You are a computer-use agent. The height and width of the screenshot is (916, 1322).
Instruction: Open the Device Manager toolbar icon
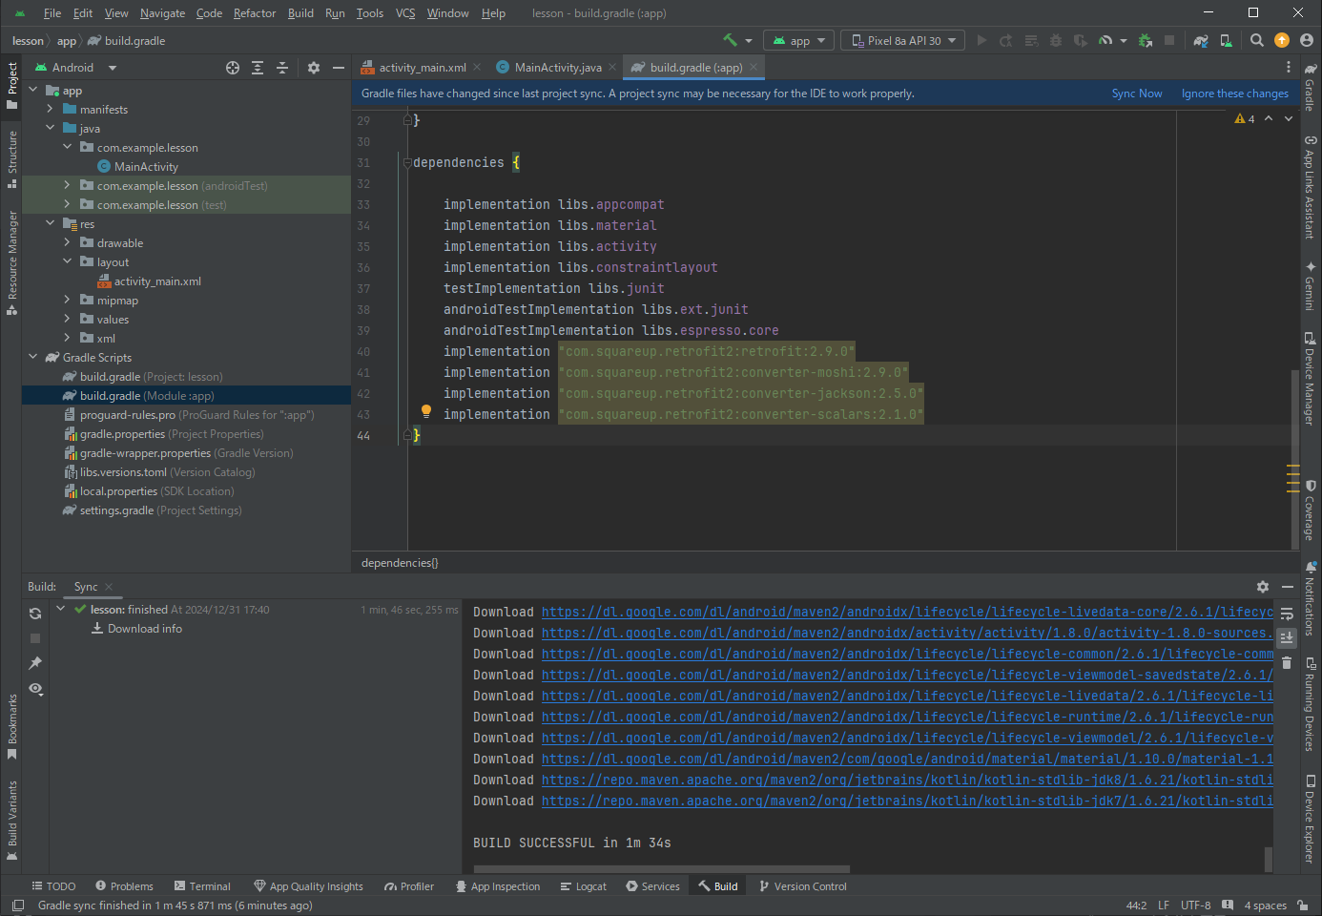coord(1227,40)
